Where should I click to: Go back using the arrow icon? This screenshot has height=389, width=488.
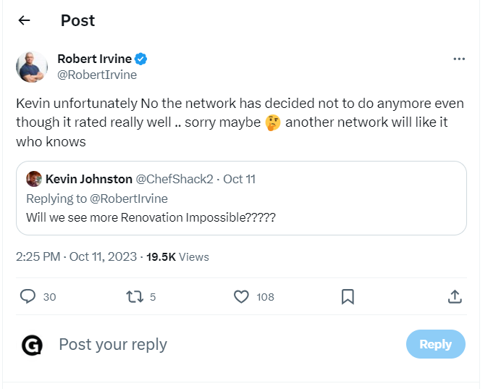tap(24, 20)
